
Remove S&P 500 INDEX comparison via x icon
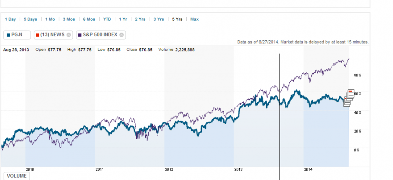pyautogui.click(x=121, y=35)
